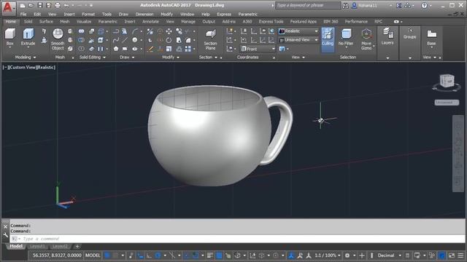Select the Line tool in Draw panel
The width and height of the screenshot is (467, 262).
pyautogui.click(x=125, y=40)
